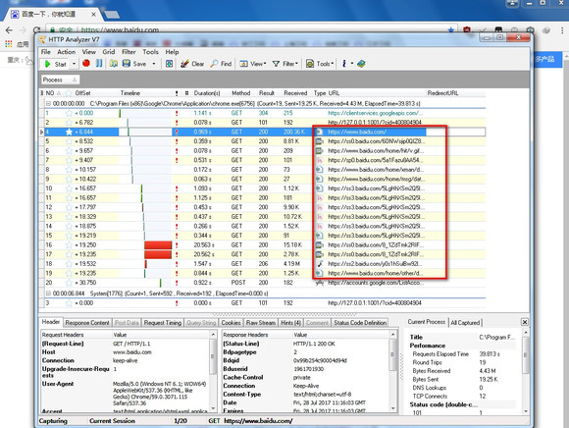Image resolution: width=569 pixels, height=428 pixels.
Task: Click the Chrome back arrow button
Action: (x=9, y=30)
